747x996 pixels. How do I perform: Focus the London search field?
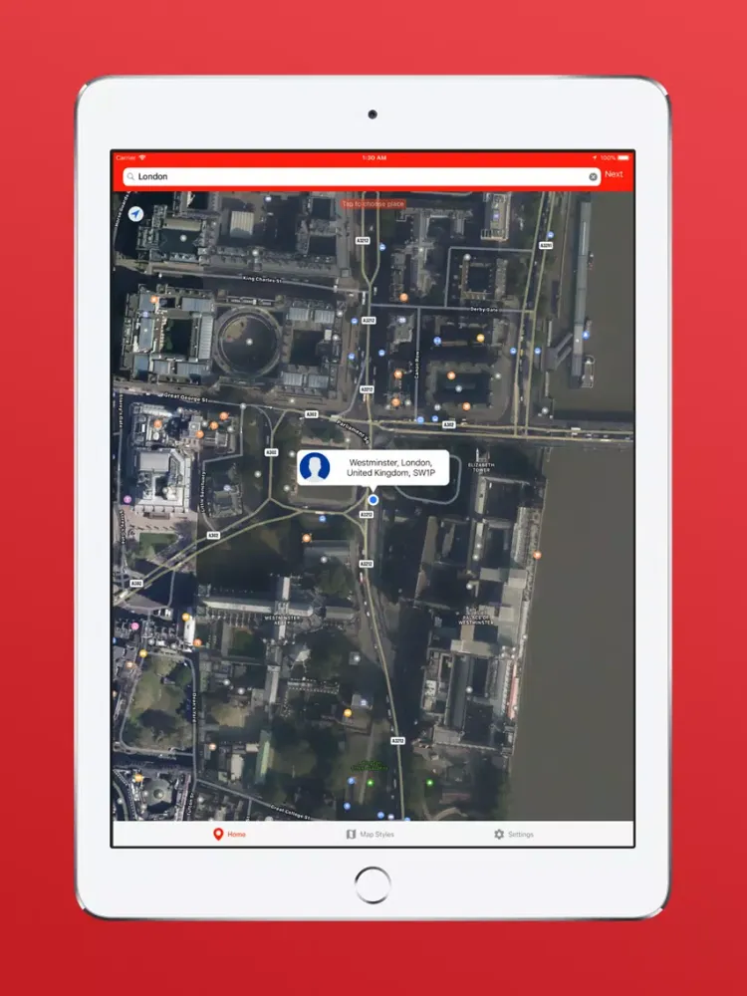point(362,176)
